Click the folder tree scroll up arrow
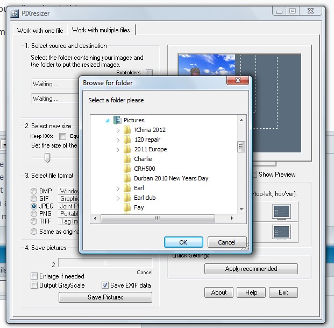This screenshot has height=328, width=334. [x=241, y=120]
